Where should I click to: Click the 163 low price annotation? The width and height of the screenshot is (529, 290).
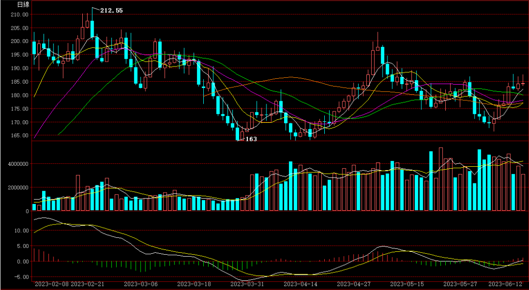pyautogui.click(x=251, y=139)
